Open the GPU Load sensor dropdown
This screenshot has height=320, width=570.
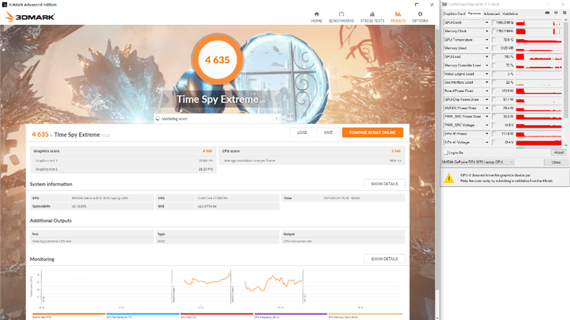(487, 57)
